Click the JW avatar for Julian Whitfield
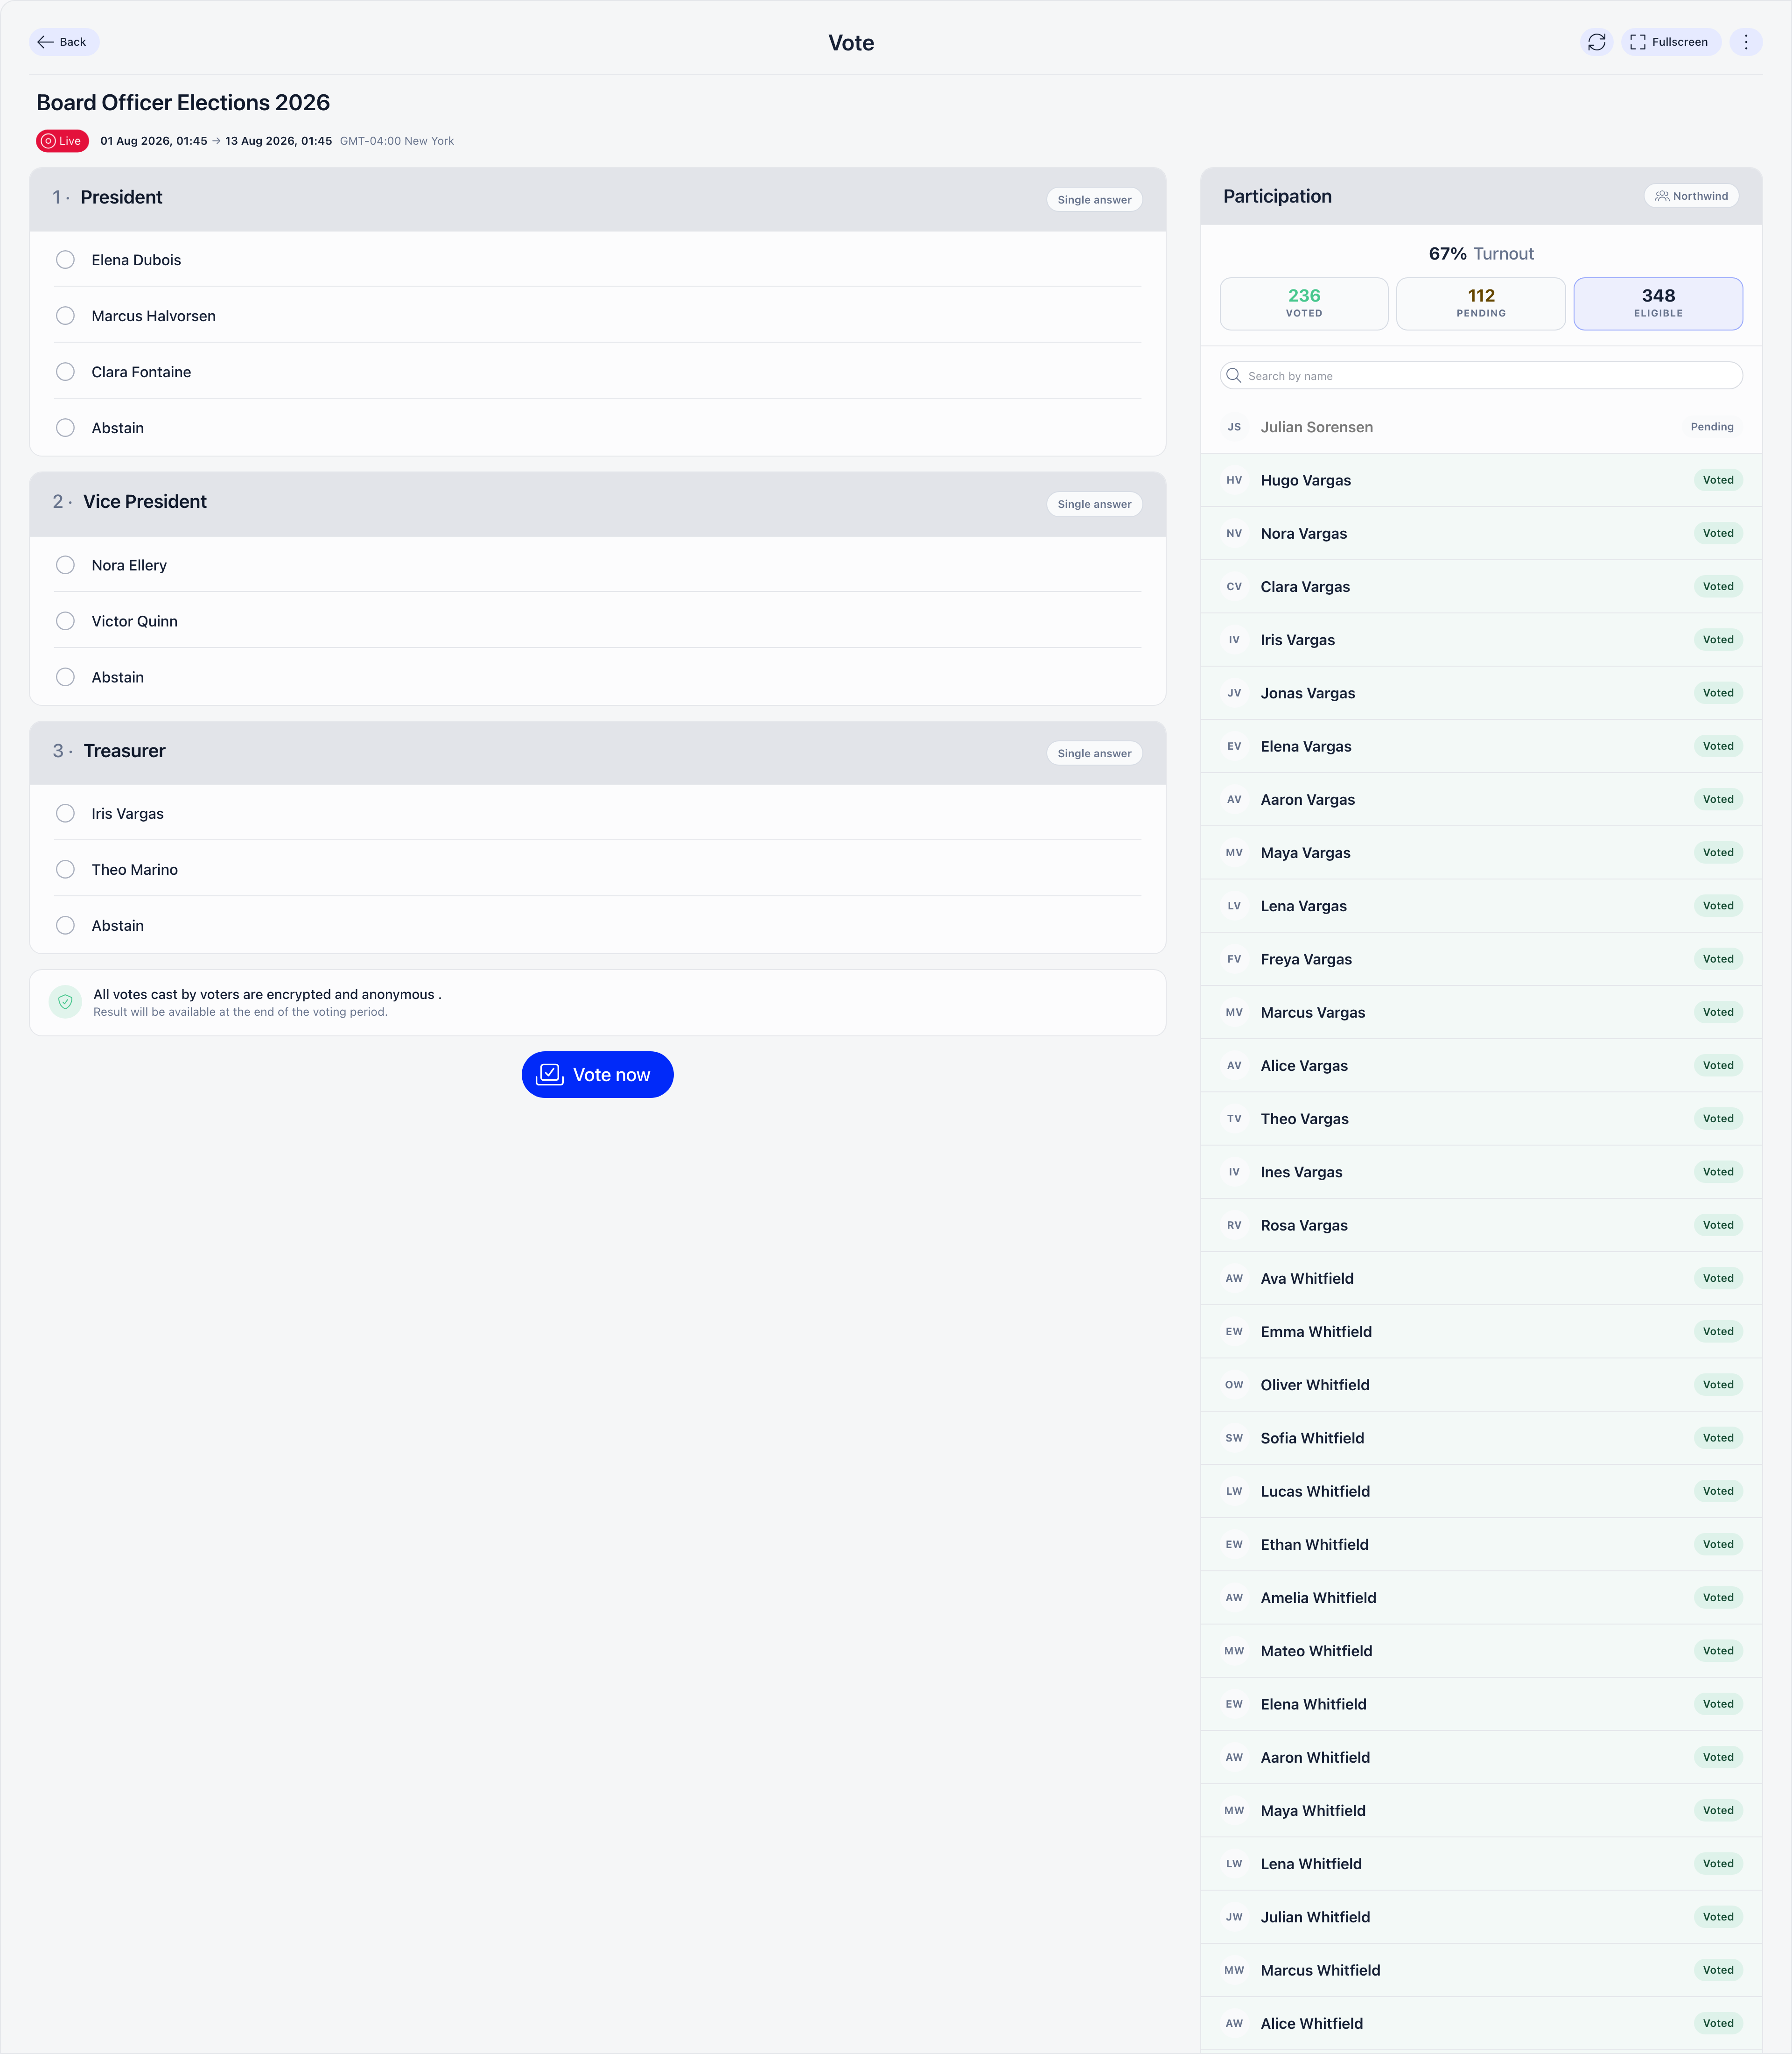The height and width of the screenshot is (2054, 1792). tap(1234, 1917)
